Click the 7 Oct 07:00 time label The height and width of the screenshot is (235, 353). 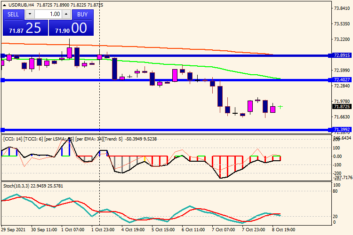tap(223, 230)
